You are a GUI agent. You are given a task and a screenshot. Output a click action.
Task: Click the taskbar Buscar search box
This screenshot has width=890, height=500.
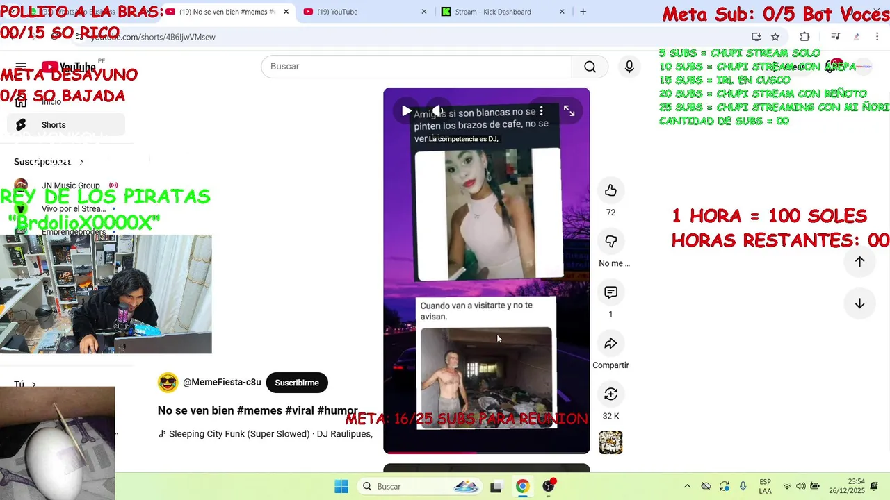(x=421, y=487)
